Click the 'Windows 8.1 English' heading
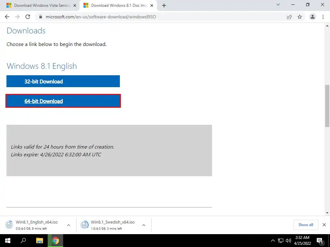 point(42,66)
